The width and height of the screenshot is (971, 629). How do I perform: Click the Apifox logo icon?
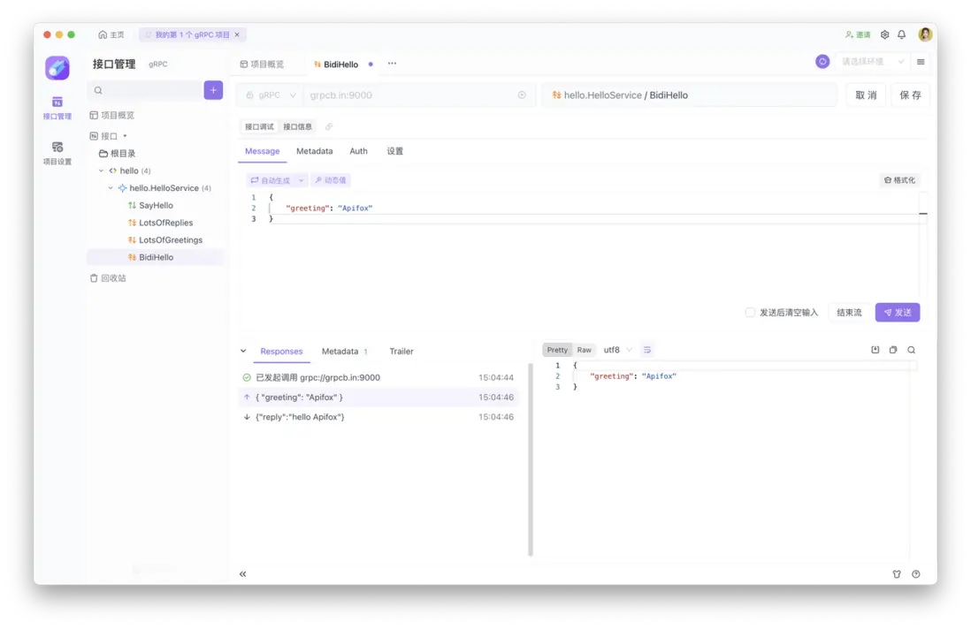coord(57,67)
